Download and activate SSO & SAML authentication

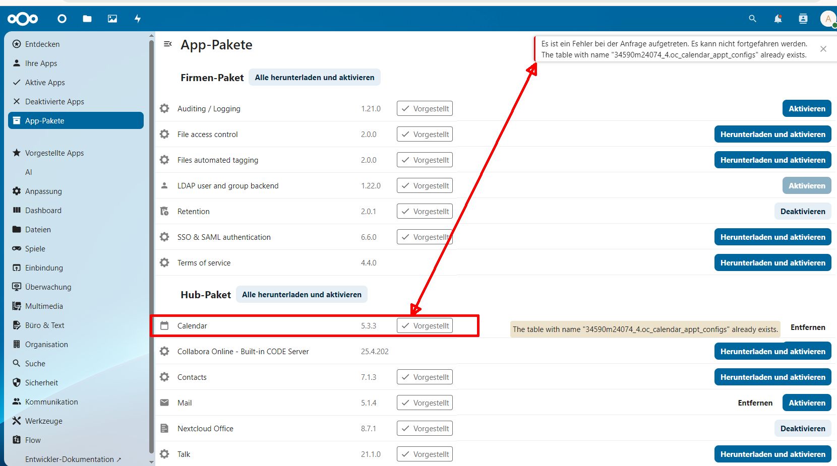(772, 237)
